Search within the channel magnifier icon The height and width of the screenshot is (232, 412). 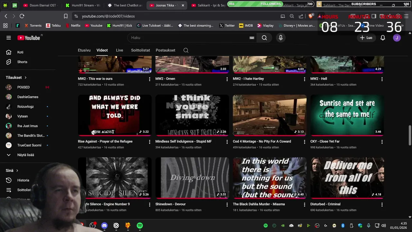tap(186, 50)
